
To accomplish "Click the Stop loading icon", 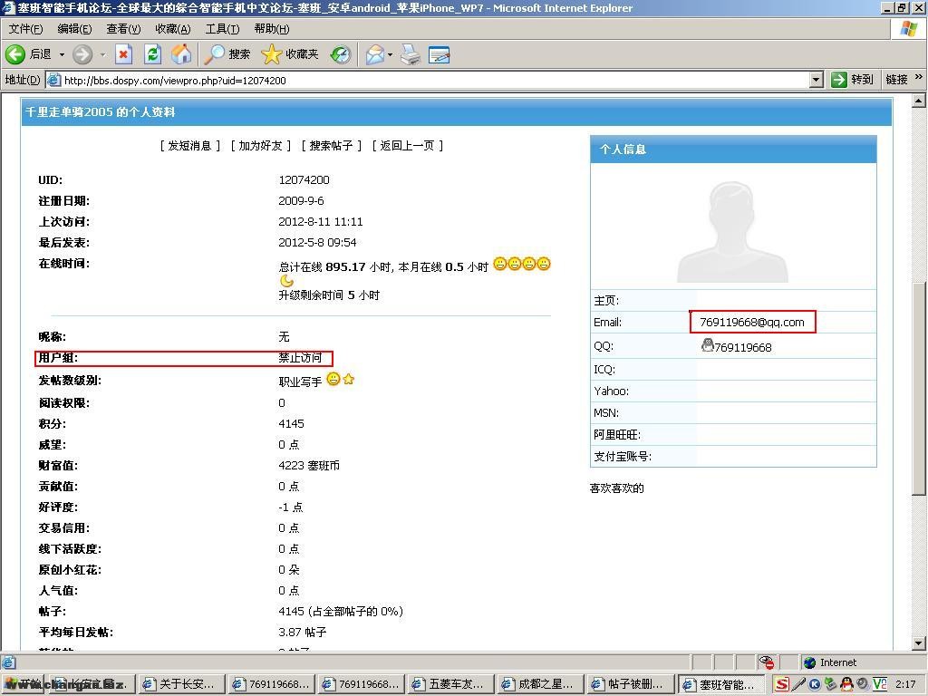I will pos(123,54).
